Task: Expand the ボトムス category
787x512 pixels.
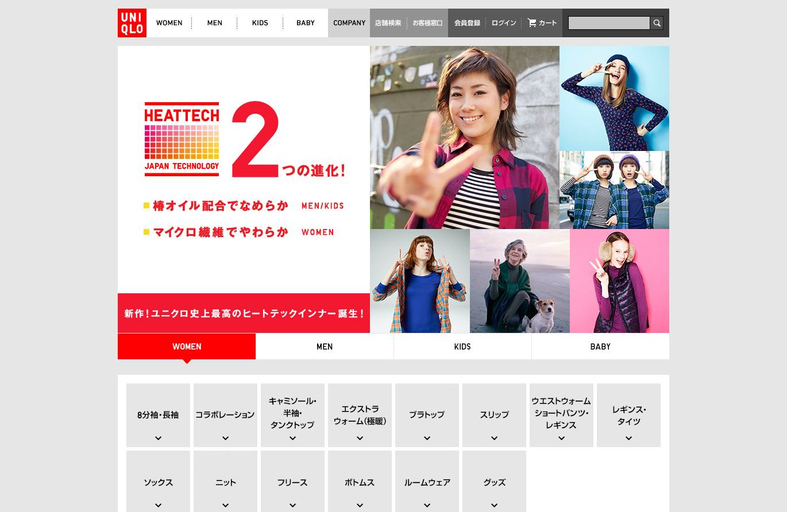Action: 360,482
